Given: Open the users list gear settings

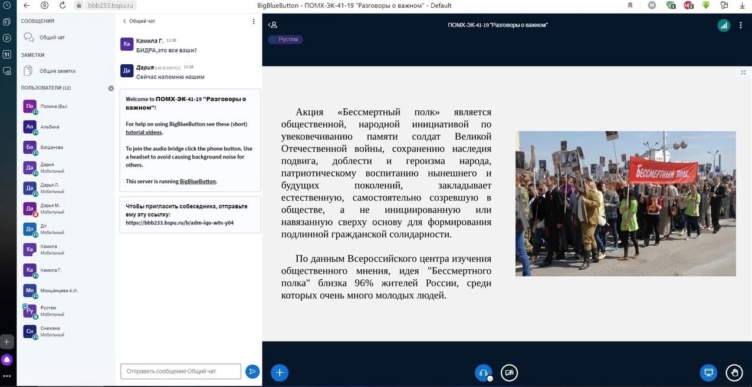Looking at the screenshot, I should point(111,88).
